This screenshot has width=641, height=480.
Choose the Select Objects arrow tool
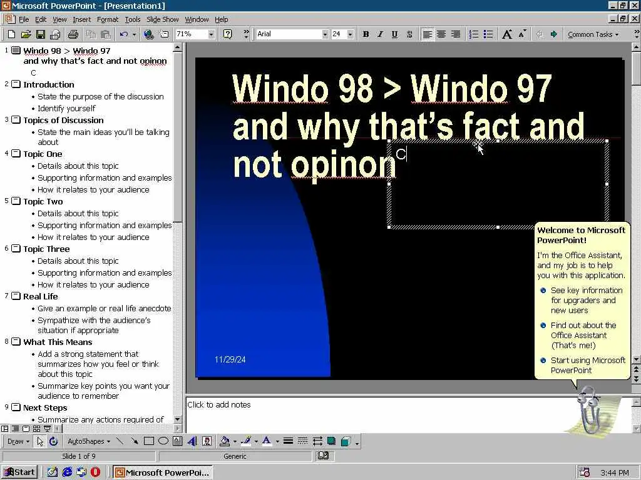pos(40,441)
